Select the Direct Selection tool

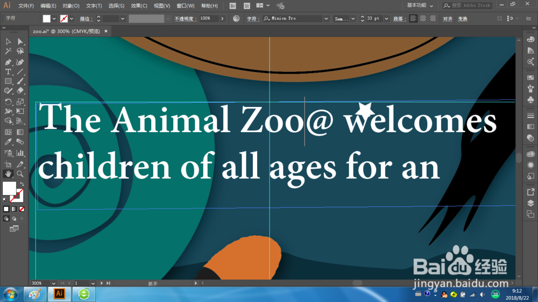point(20,41)
